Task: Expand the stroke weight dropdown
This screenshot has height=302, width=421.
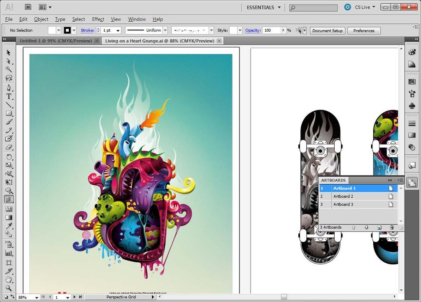Action: click(118, 30)
